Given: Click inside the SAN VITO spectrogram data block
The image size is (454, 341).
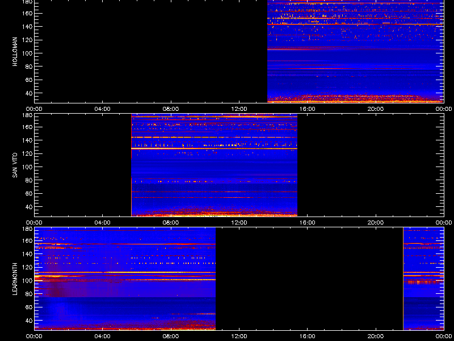Looking at the screenshot, I should pos(215,165).
